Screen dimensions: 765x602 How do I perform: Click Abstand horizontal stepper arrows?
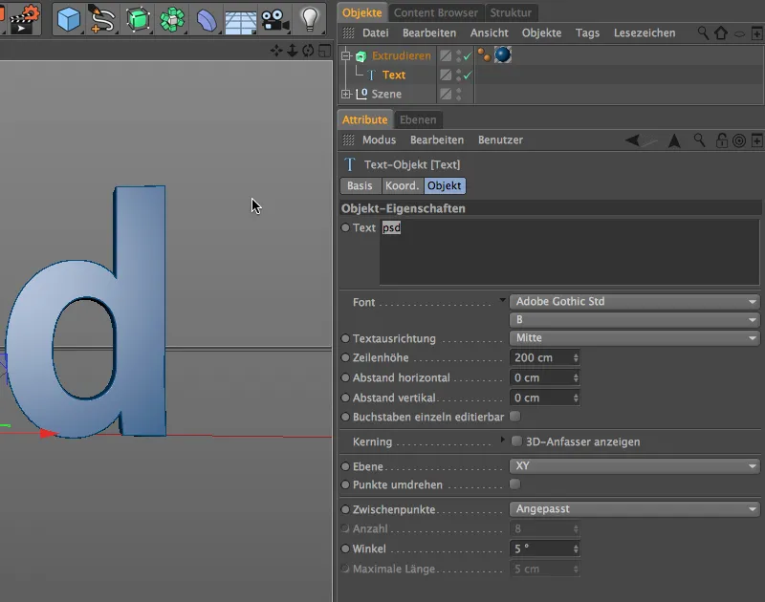[576, 377]
